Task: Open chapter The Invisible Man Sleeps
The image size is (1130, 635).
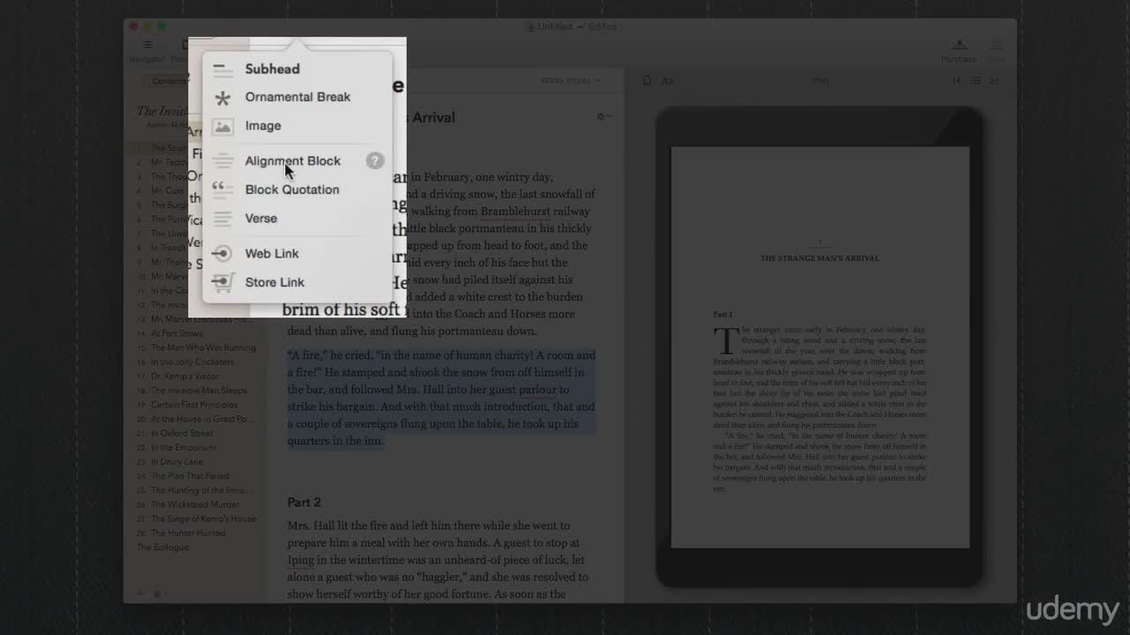Action: pos(199,391)
